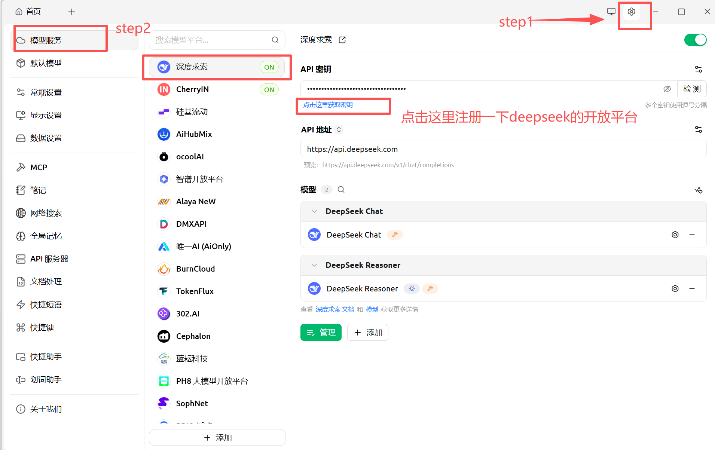Open the MCP settings page
The image size is (715, 450).
coord(74,167)
